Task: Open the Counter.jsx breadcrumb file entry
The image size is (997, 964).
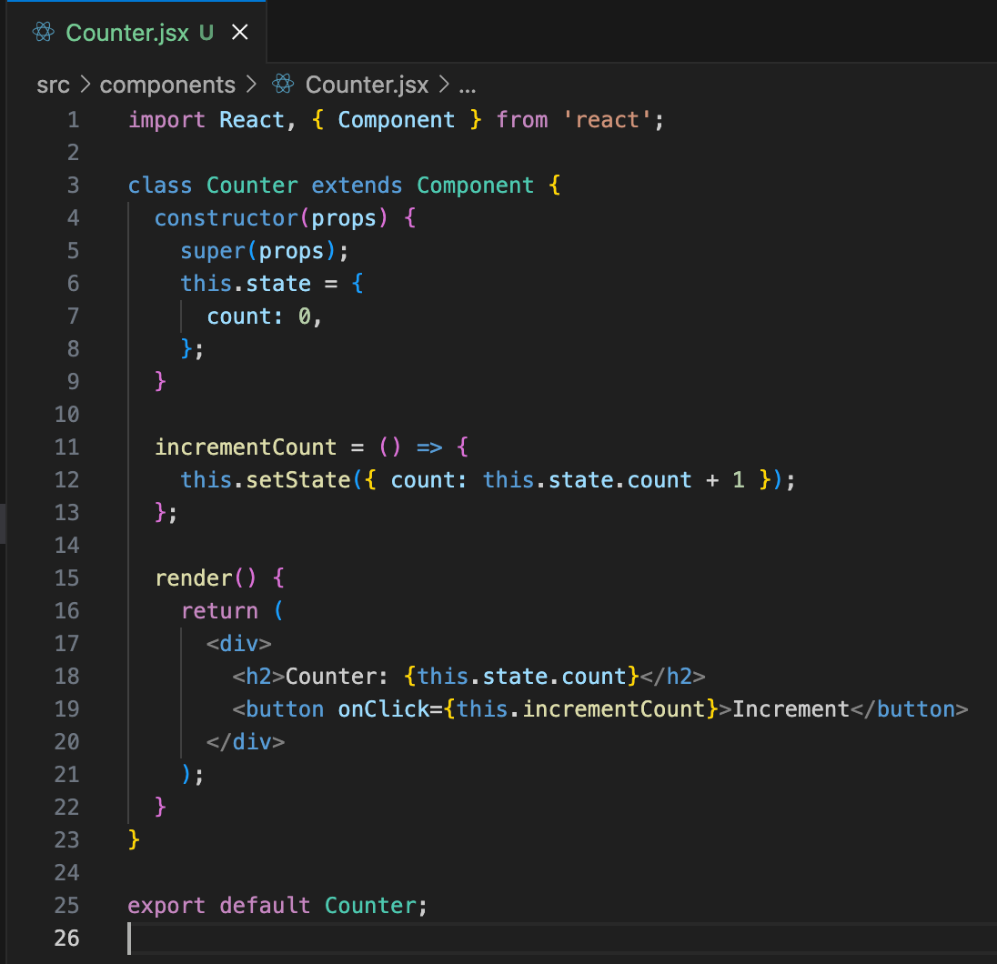Action: (x=367, y=85)
